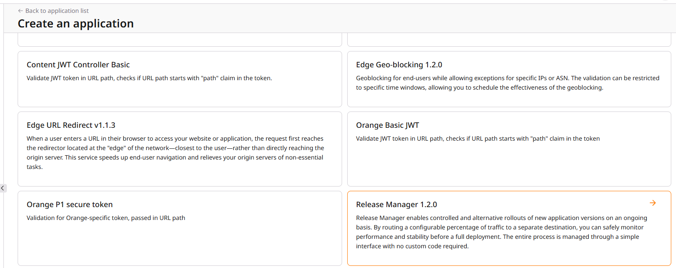Screen dimensions: 676x268
Task: Select the Orange Basic JWT title
Action: pyautogui.click(x=387, y=125)
